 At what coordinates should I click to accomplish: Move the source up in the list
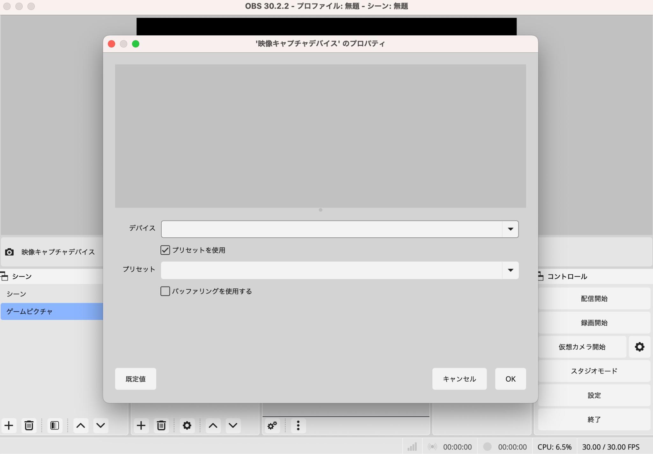(213, 425)
